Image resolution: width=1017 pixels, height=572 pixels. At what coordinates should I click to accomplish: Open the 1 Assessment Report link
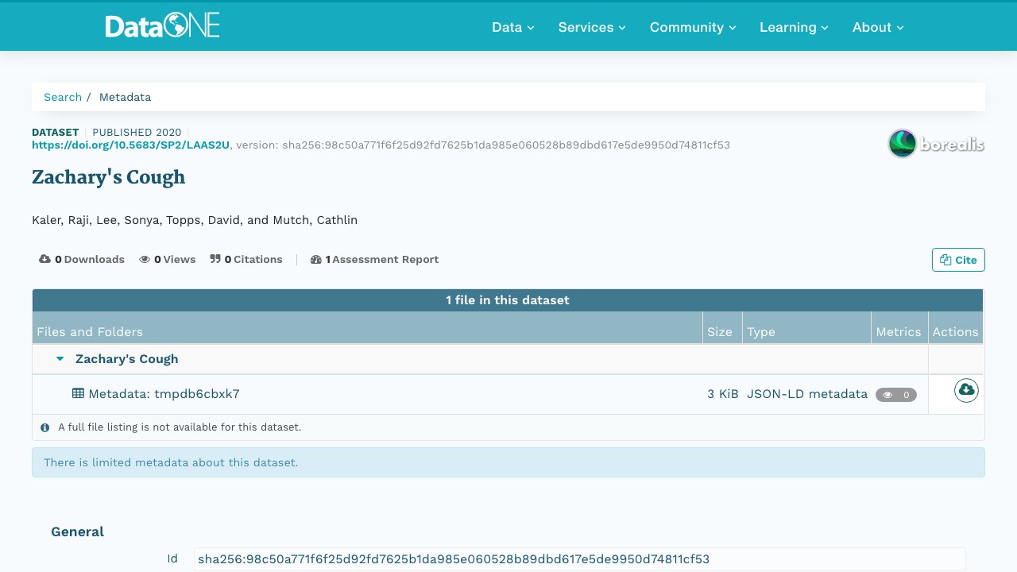[x=374, y=260]
